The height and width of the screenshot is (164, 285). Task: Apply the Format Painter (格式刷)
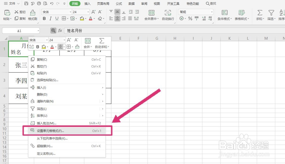click(32, 16)
